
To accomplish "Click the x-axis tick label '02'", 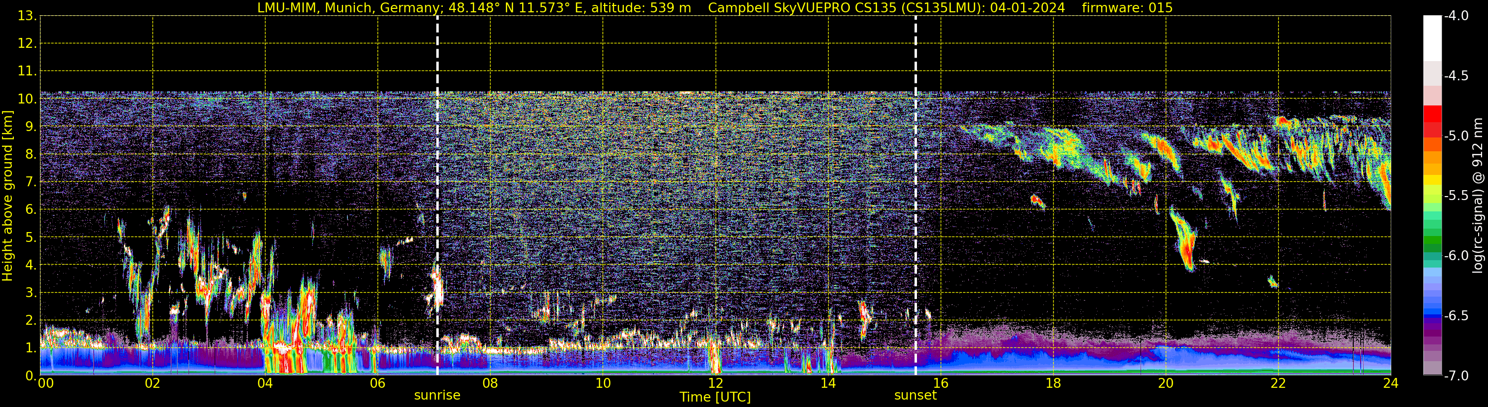I will [x=153, y=383].
